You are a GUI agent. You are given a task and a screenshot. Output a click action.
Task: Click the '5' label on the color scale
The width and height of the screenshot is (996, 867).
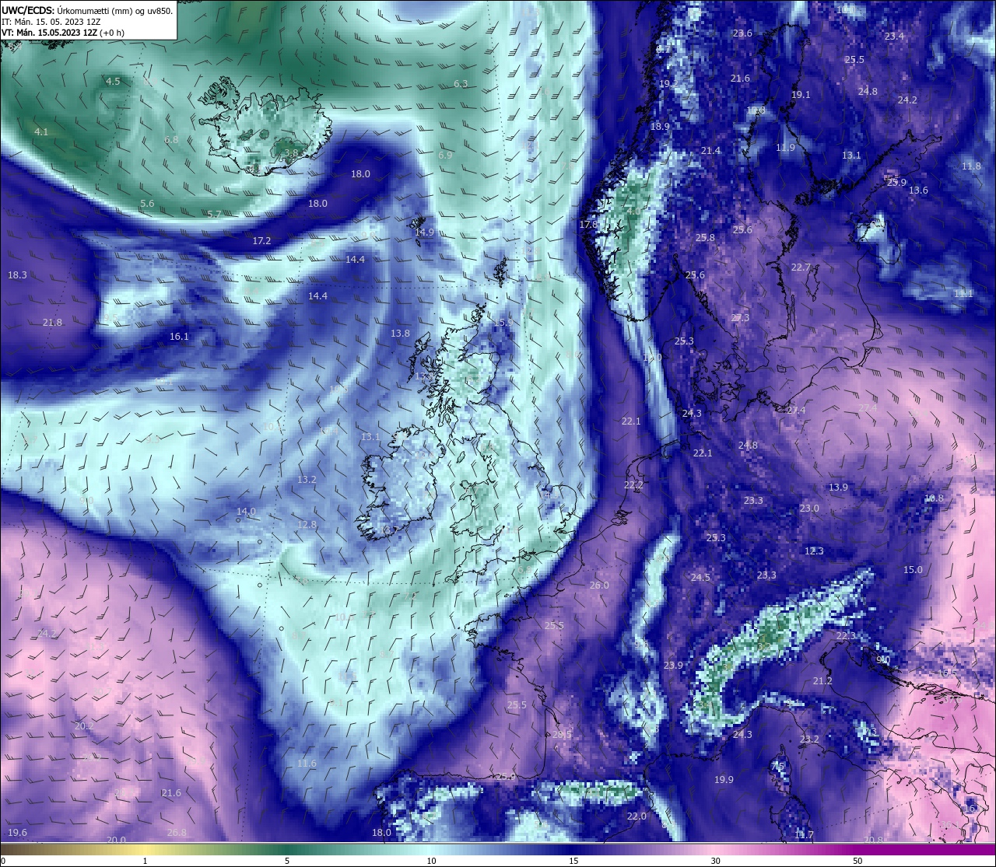click(x=287, y=861)
